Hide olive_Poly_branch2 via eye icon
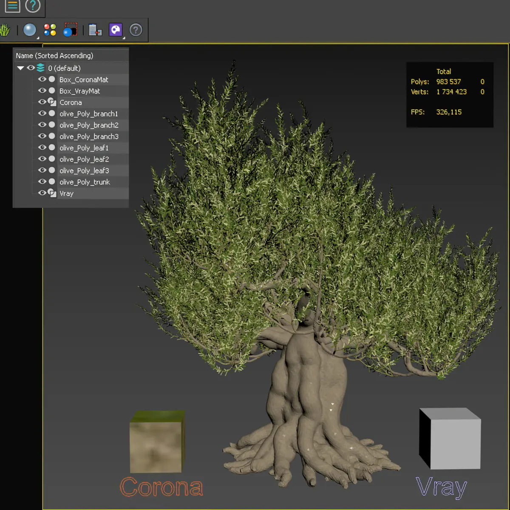510x510 pixels. point(42,125)
